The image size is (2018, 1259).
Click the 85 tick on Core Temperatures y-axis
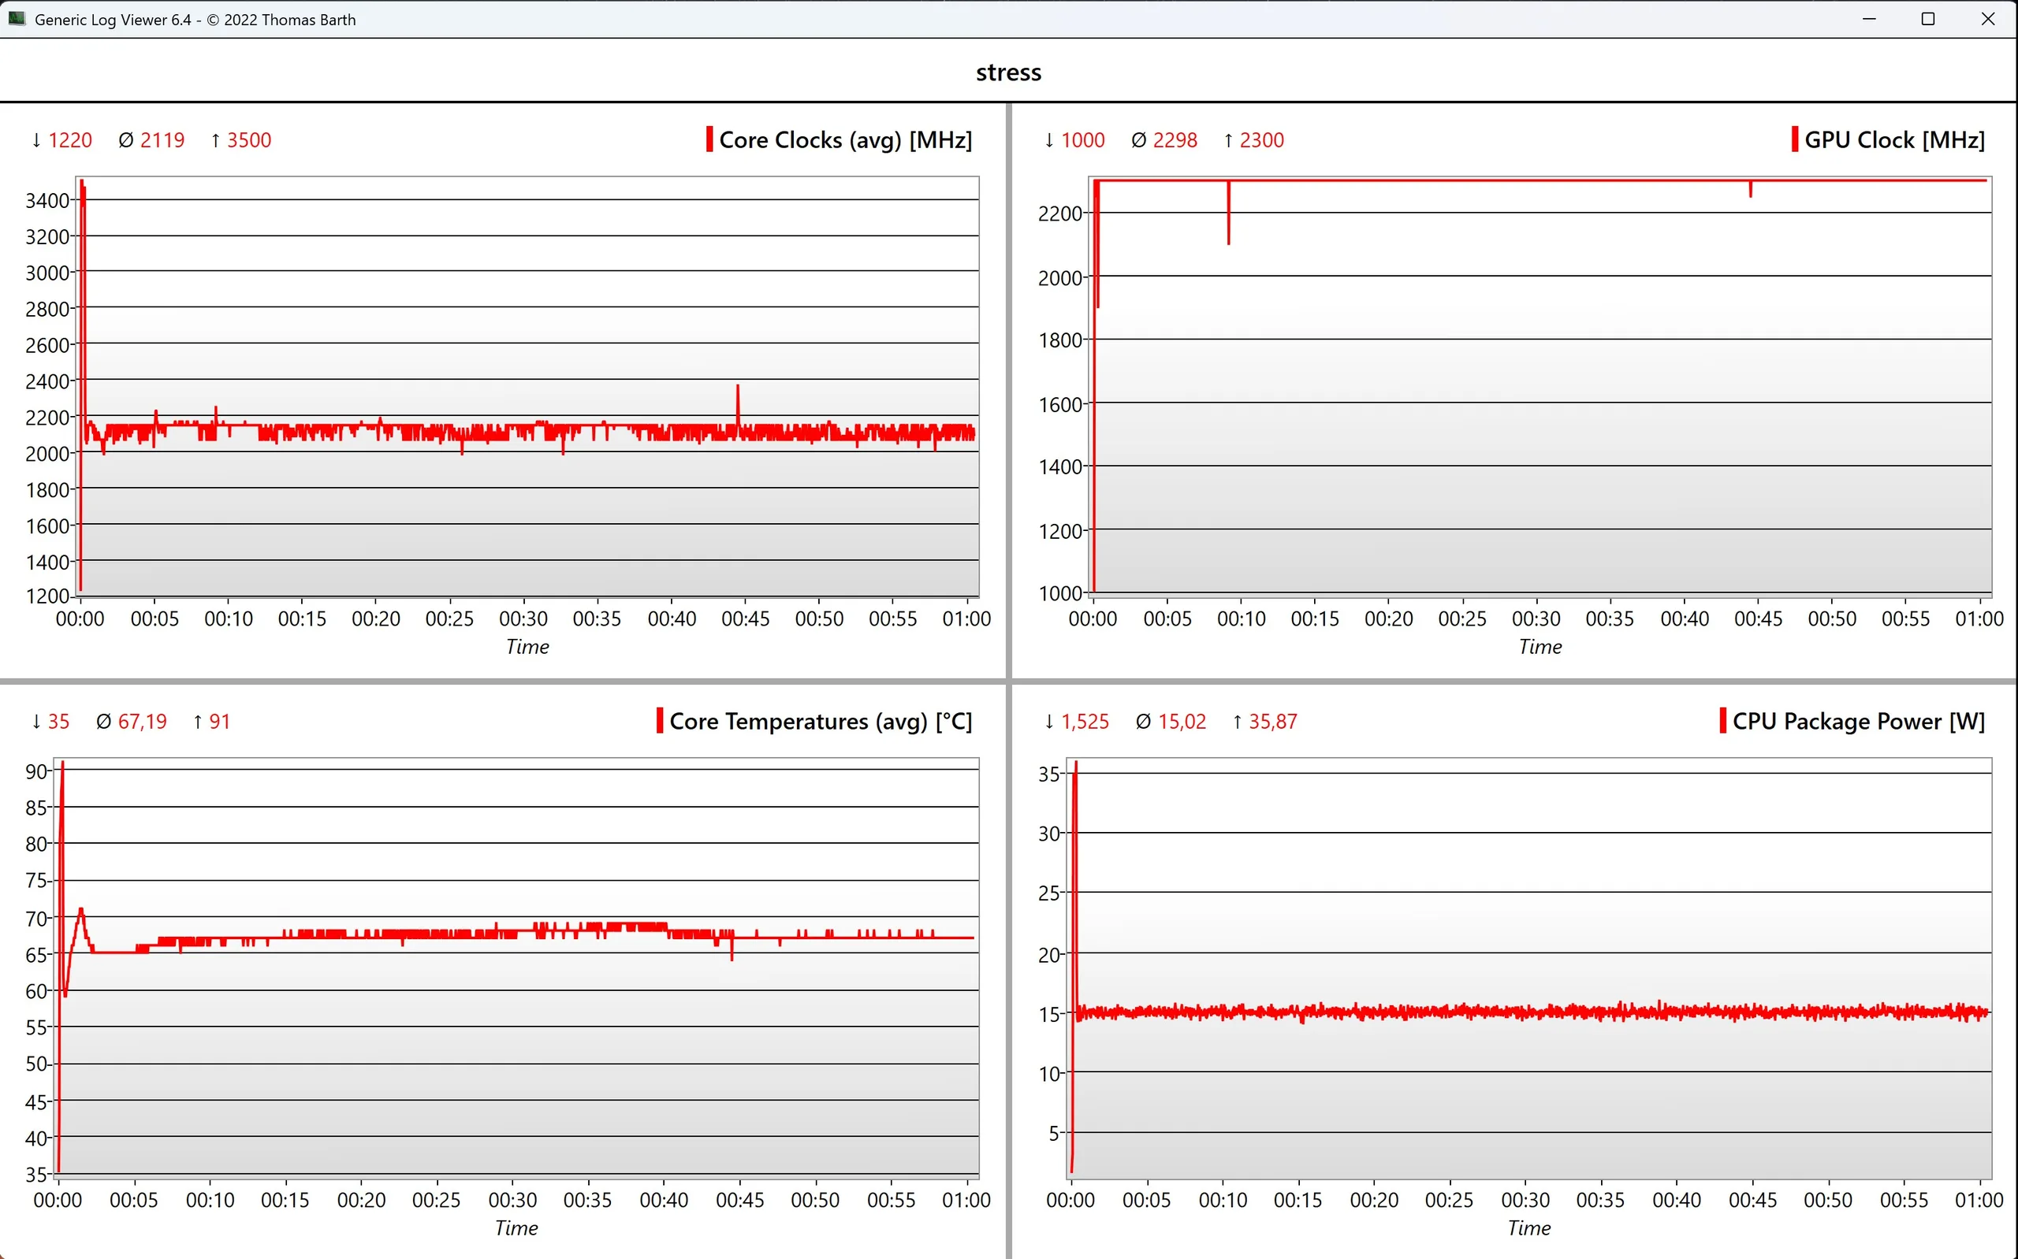tap(36, 808)
